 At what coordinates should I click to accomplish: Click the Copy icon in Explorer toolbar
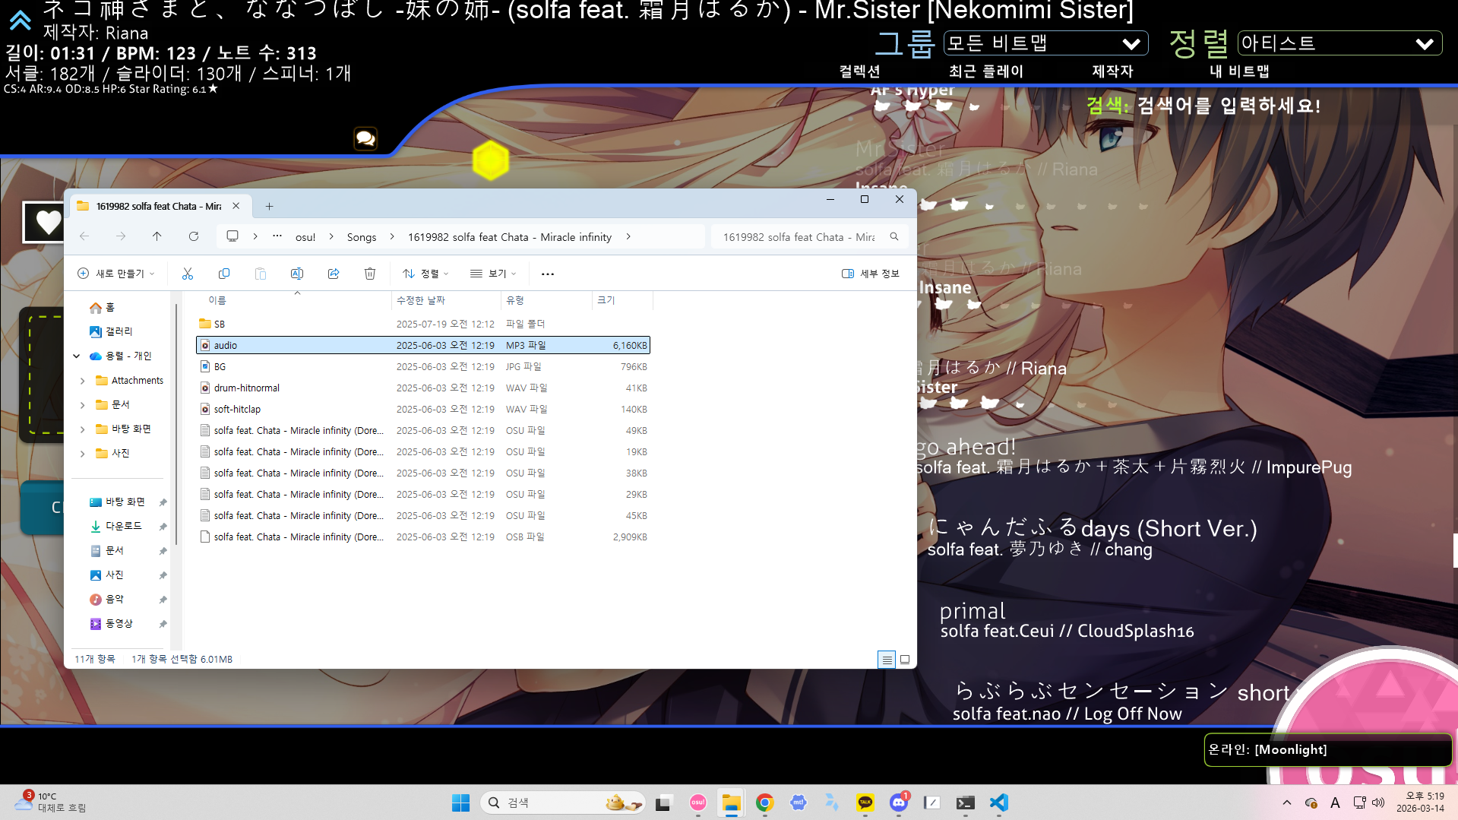coord(224,274)
